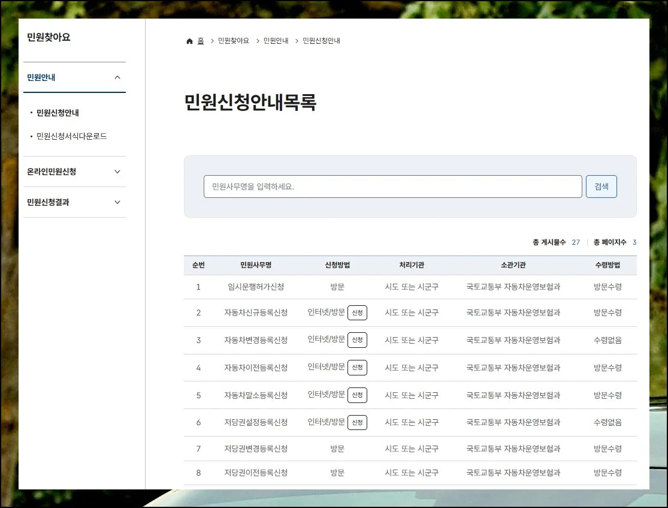
Task: Collapse the 민원안내 sidebar section chevron
Action: [x=117, y=77]
